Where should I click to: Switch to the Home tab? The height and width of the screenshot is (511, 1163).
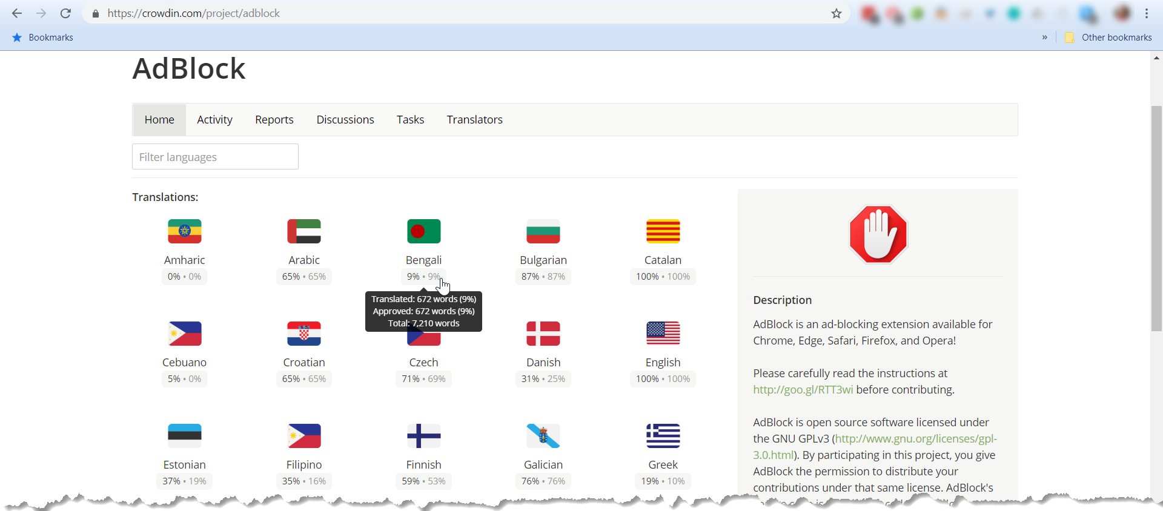(159, 120)
